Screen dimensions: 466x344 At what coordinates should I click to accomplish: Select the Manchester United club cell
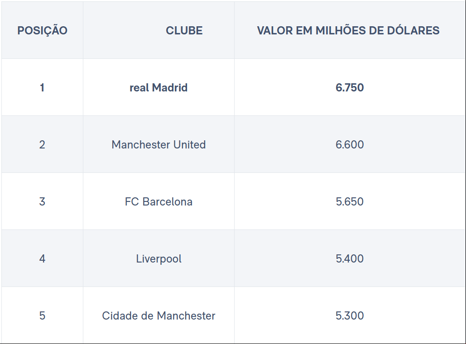pos(159,144)
